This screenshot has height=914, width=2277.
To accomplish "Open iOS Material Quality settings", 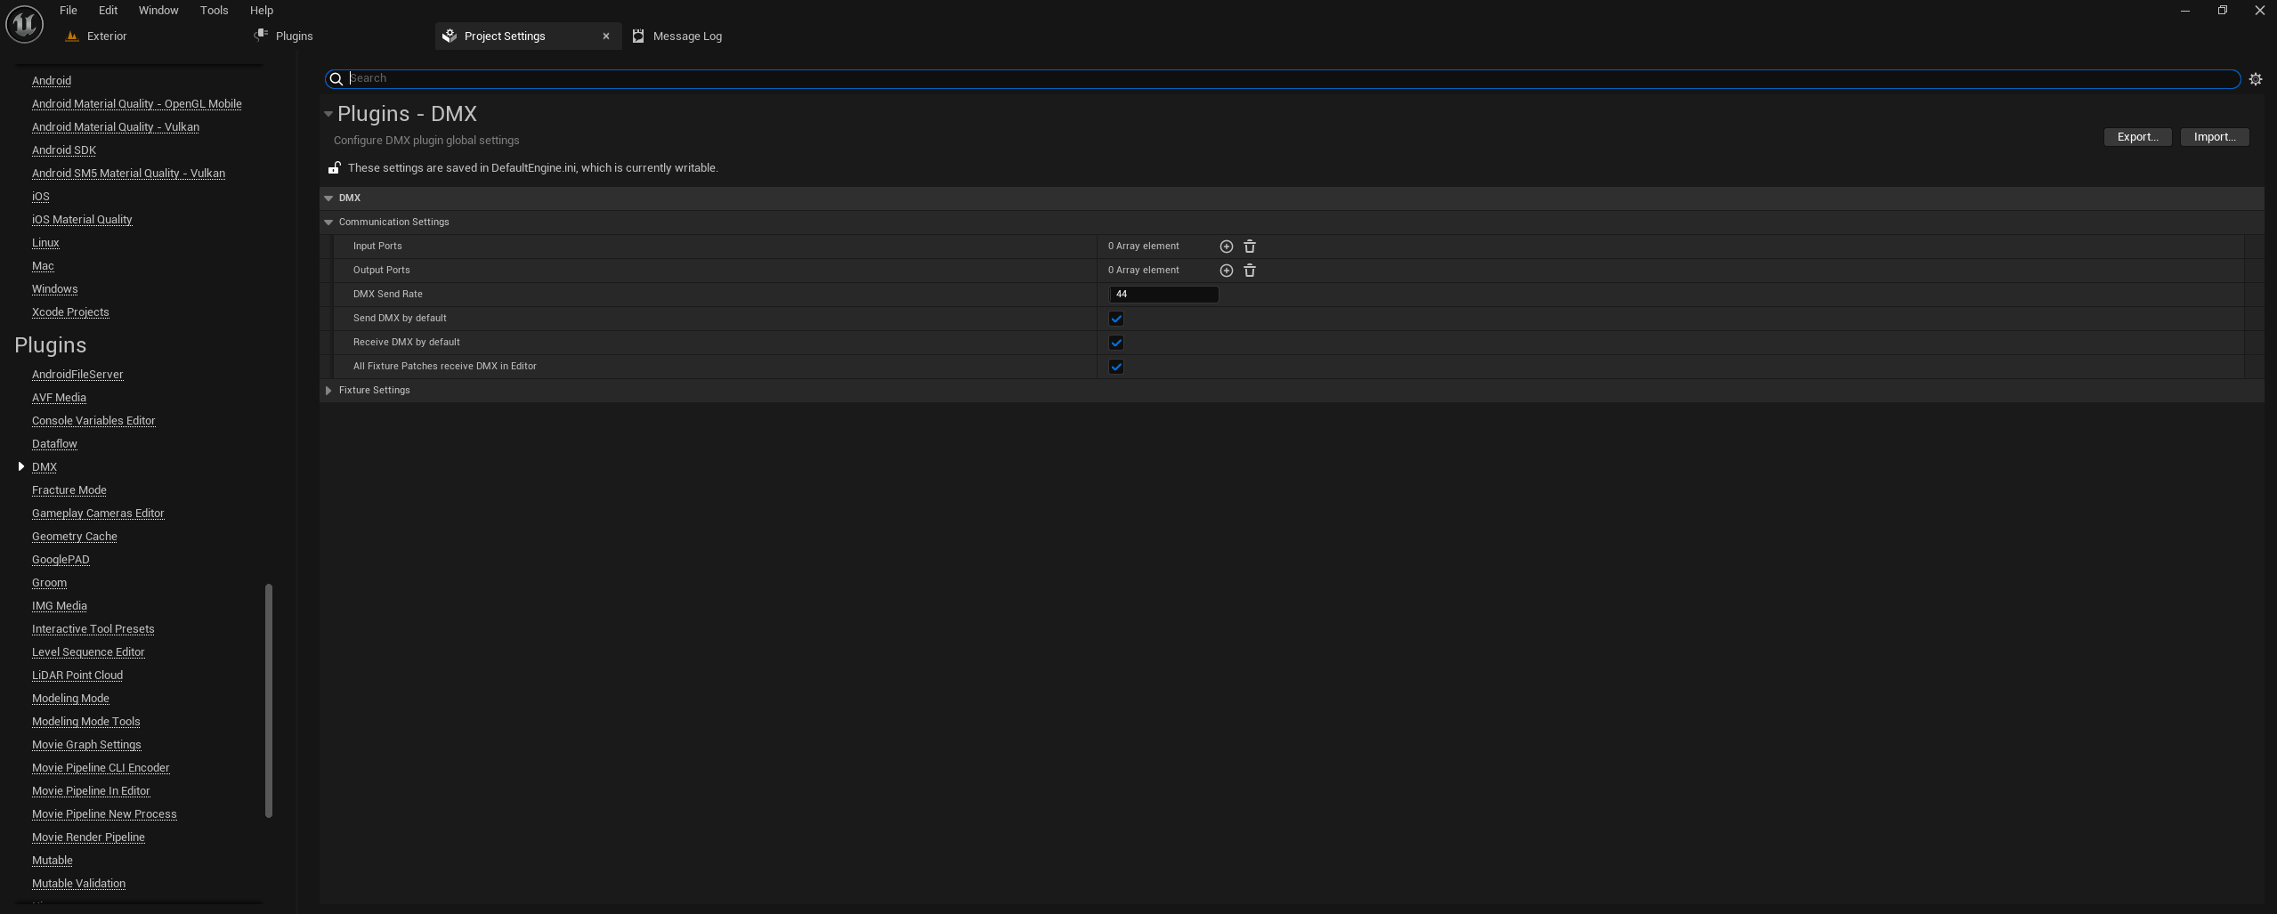I will 82,220.
